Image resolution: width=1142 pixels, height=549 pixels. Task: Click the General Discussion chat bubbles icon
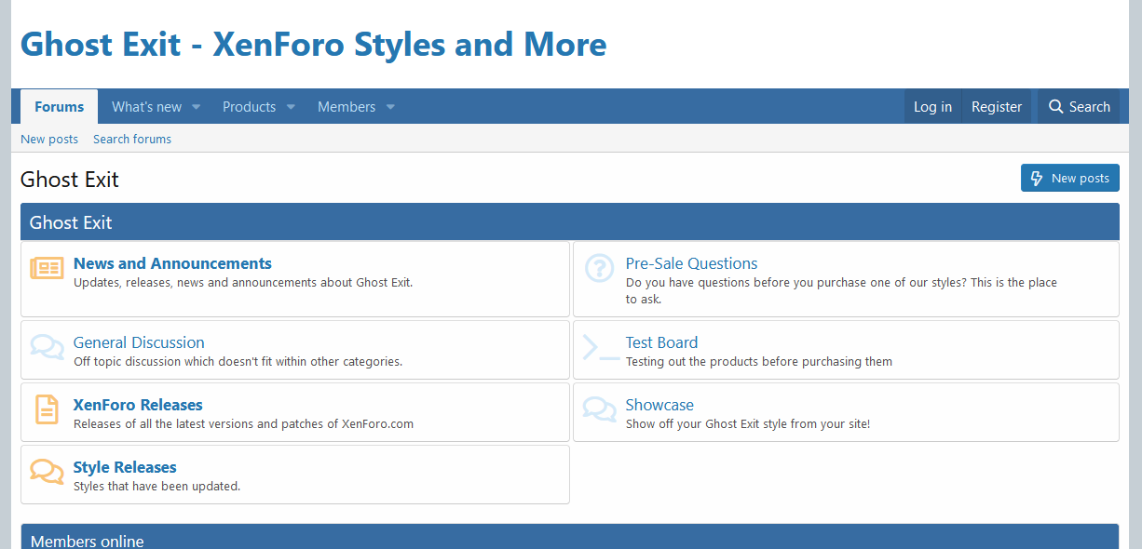pos(47,347)
